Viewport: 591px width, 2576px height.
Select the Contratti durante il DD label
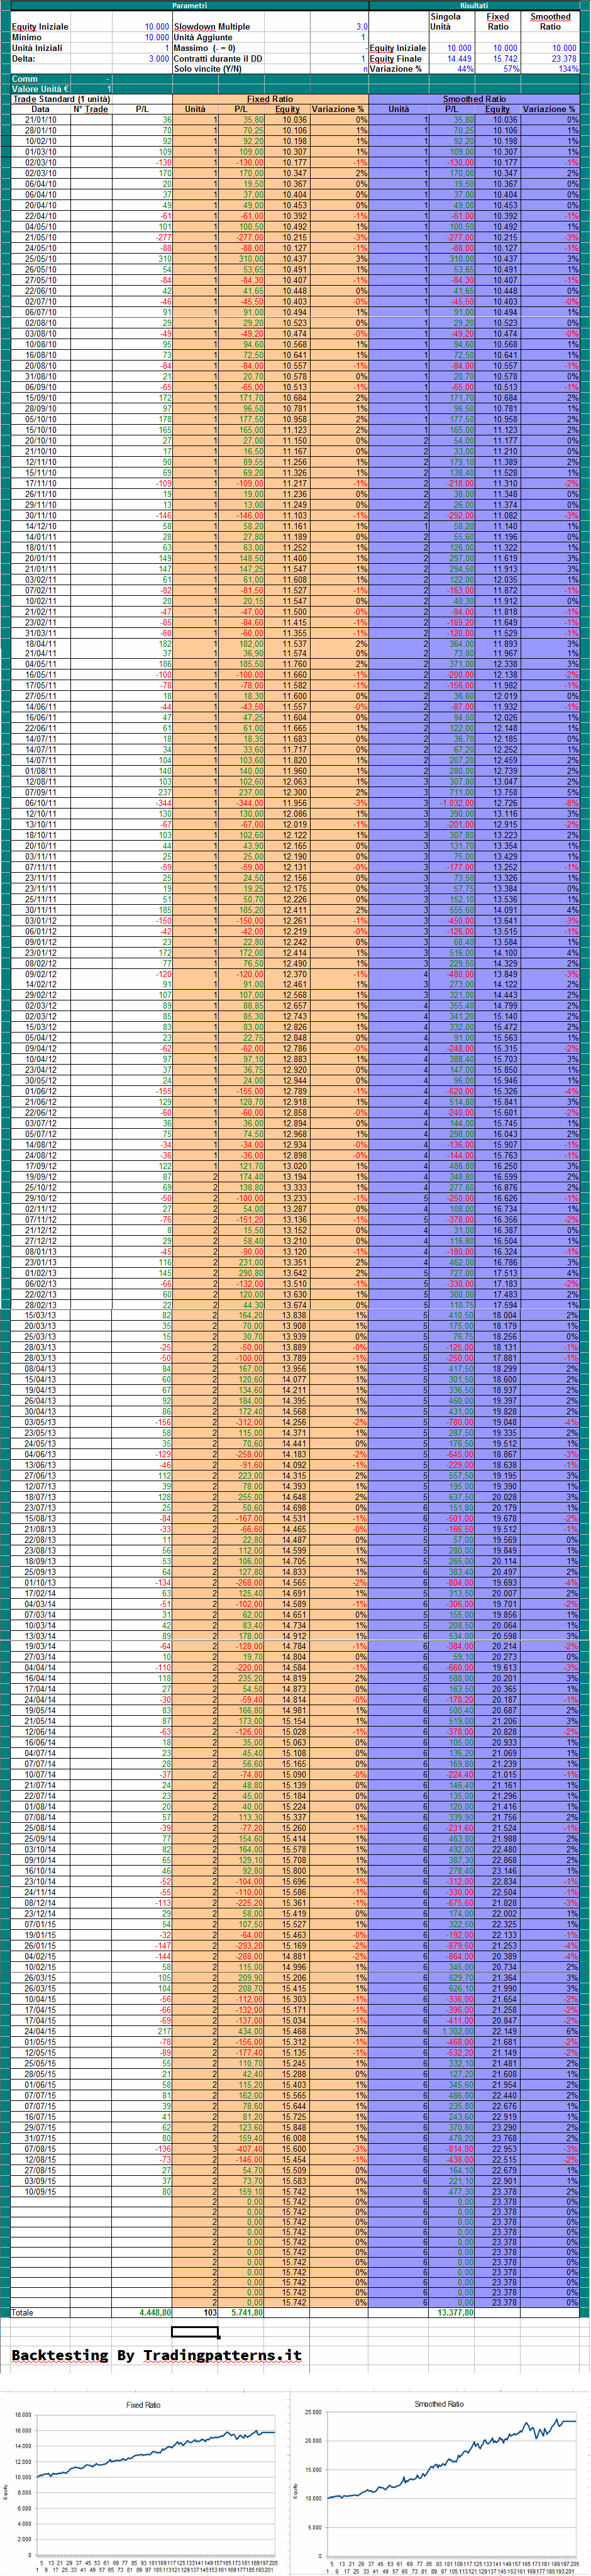click(218, 58)
